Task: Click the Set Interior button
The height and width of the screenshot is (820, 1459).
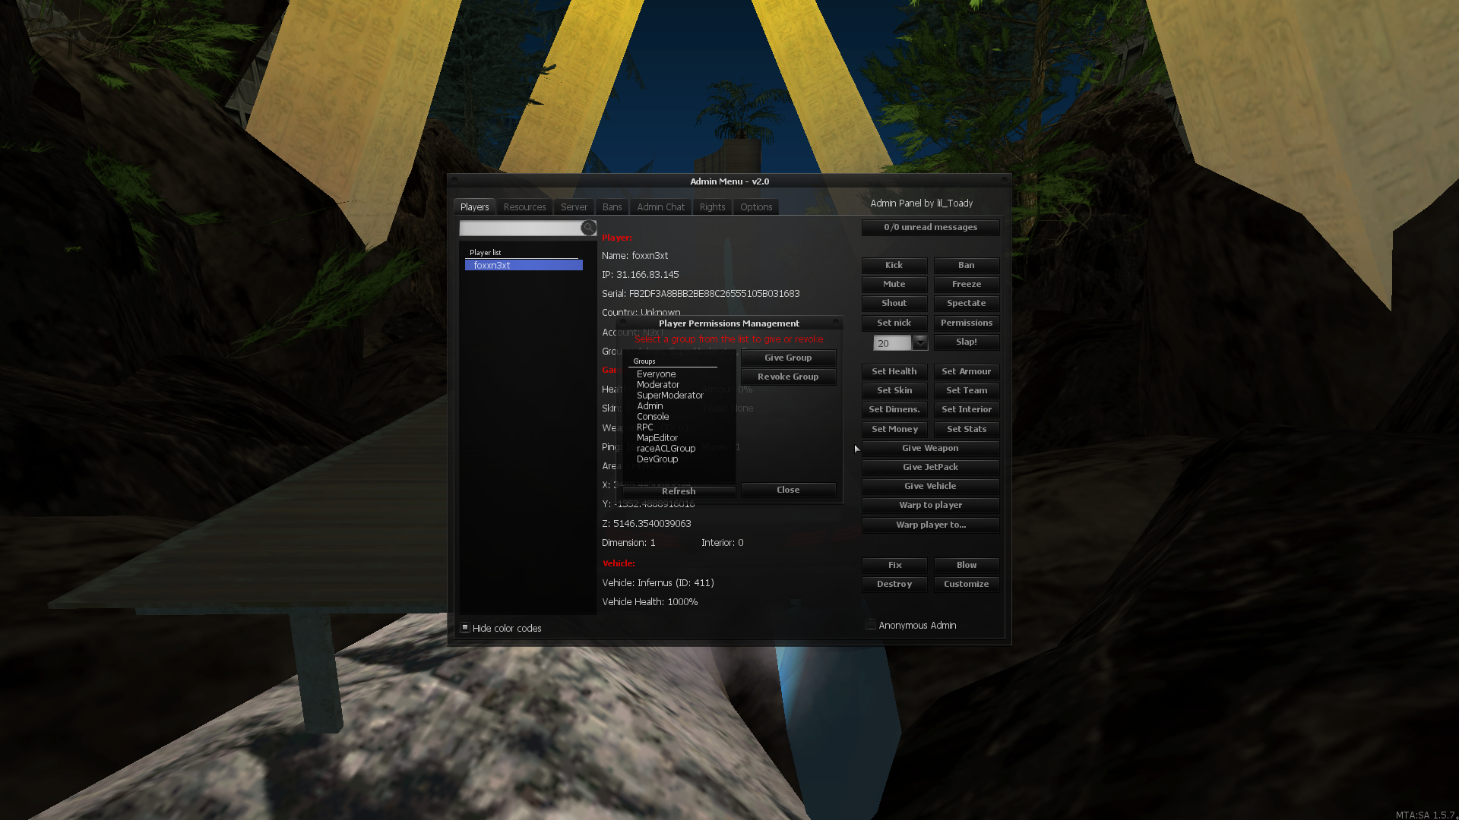Action: tap(967, 409)
